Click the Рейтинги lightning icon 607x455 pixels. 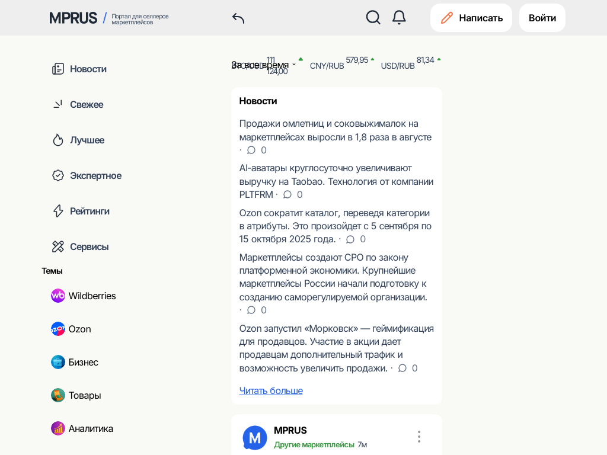[58, 211]
